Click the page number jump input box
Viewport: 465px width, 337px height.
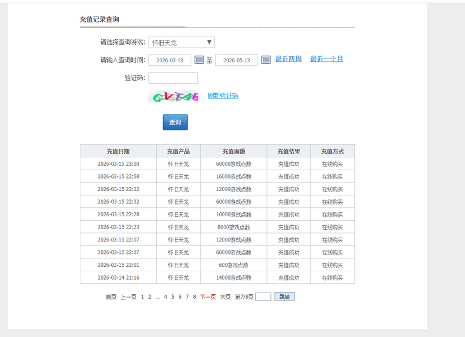pos(263,297)
